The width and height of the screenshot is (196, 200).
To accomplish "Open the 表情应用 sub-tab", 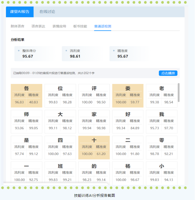I will coord(59,26).
